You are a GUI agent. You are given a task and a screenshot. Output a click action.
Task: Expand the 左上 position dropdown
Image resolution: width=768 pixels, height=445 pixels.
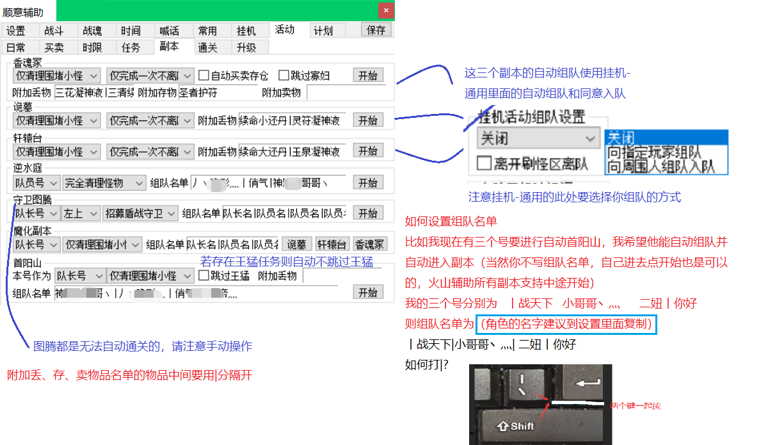coord(81,213)
